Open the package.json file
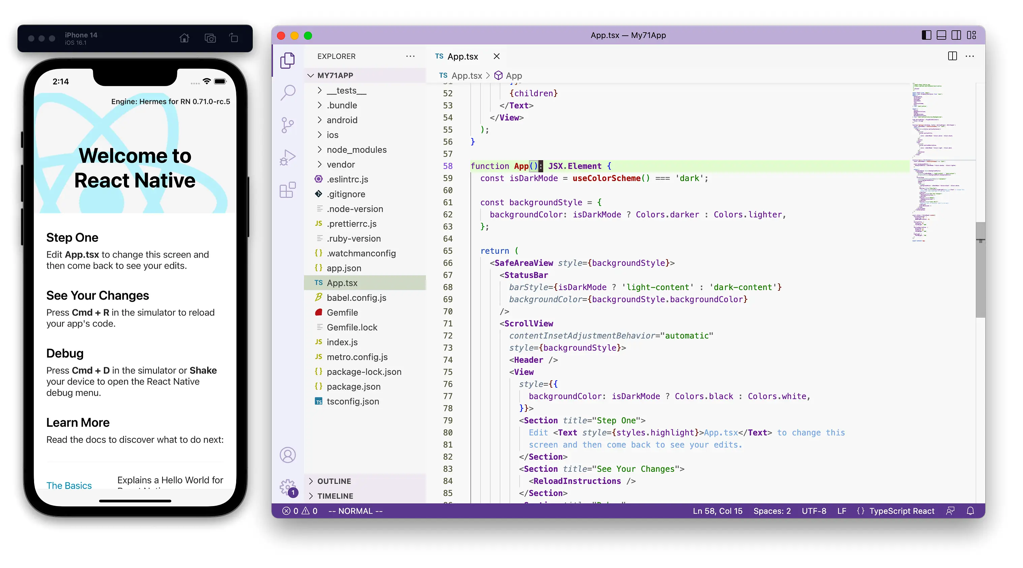This screenshot has height=568, width=1023. click(365, 386)
